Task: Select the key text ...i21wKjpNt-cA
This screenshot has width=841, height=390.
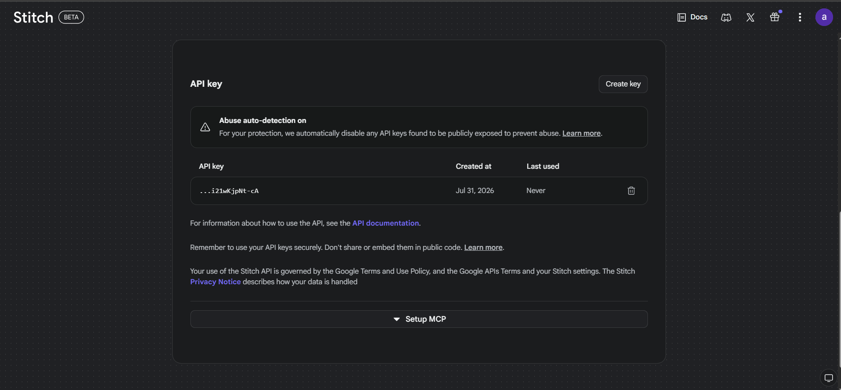Action: point(229,191)
